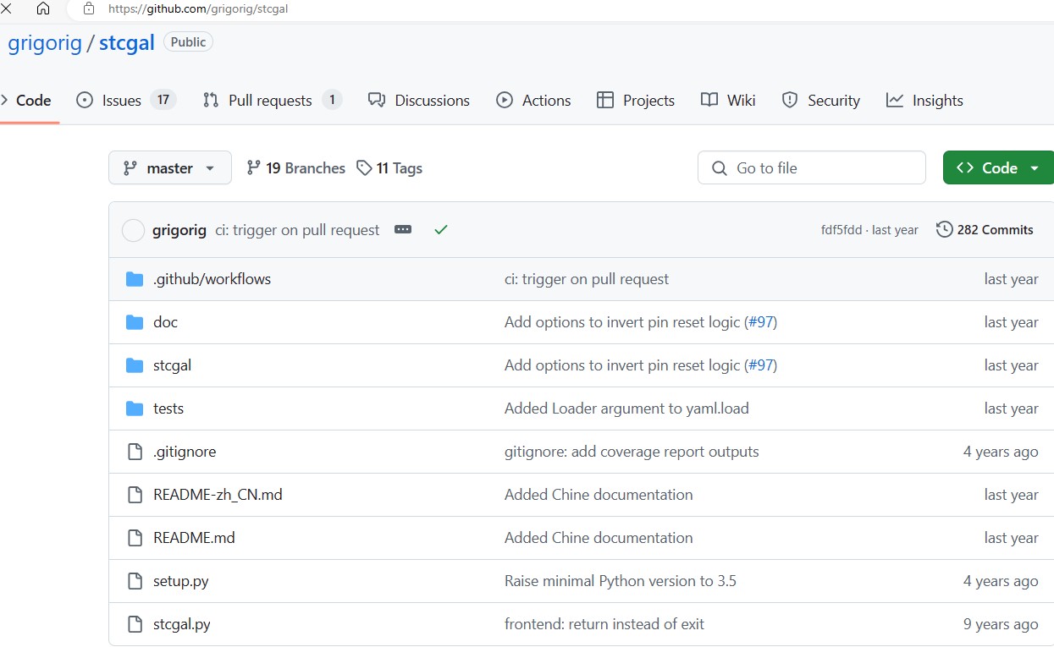The width and height of the screenshot is (1054, 647).
Task: Click file icon next to stcgal.py
Action: pyautogui.click(x=135, y=624)
